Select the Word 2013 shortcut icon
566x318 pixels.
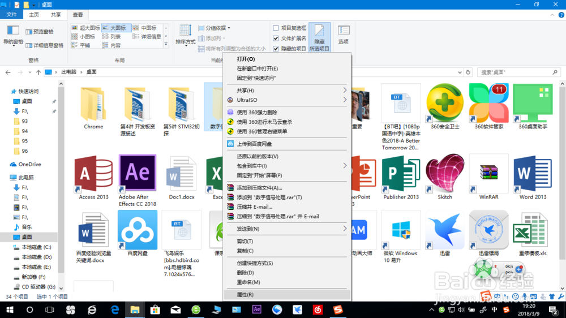coord(533,173)
